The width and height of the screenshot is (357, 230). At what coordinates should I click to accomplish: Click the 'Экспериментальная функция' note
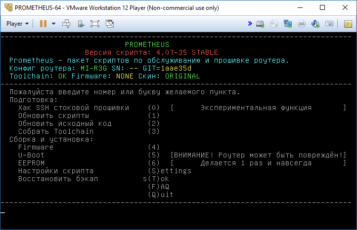tap(256, 108)
